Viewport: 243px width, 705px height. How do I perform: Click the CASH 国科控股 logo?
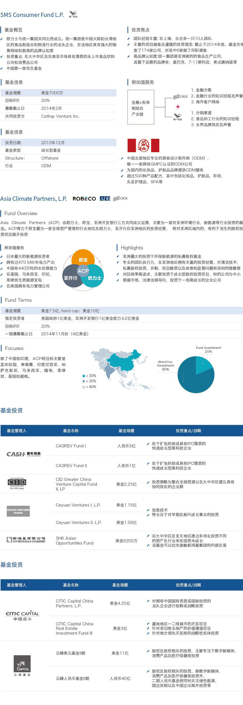coord(24,454)
